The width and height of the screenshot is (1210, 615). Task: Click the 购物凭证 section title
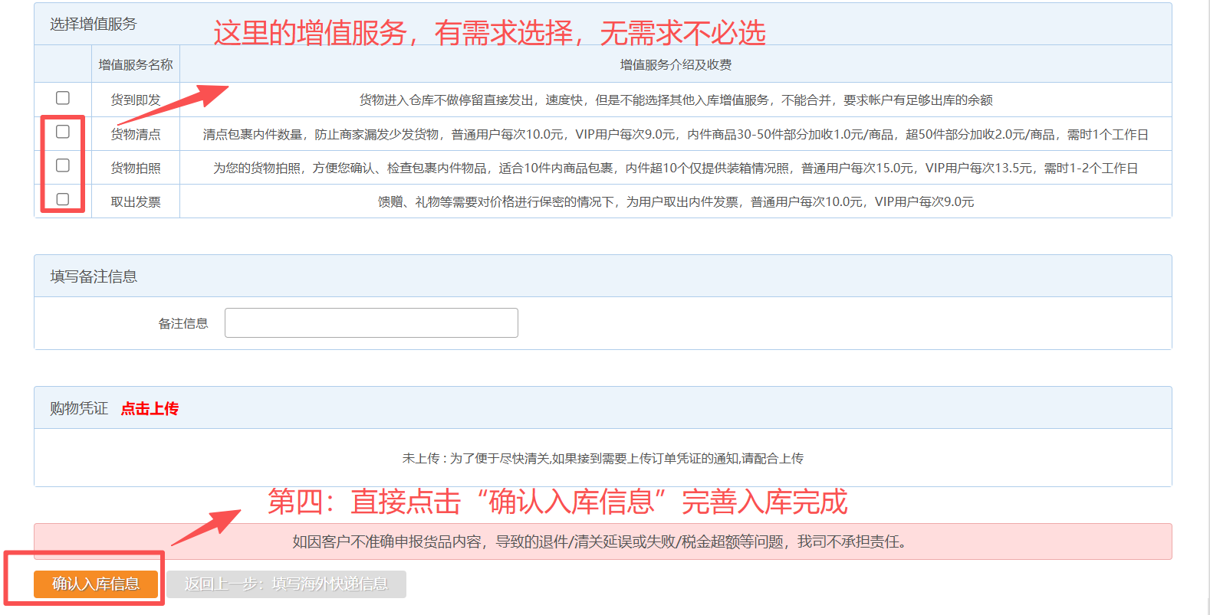click(79, 408)
